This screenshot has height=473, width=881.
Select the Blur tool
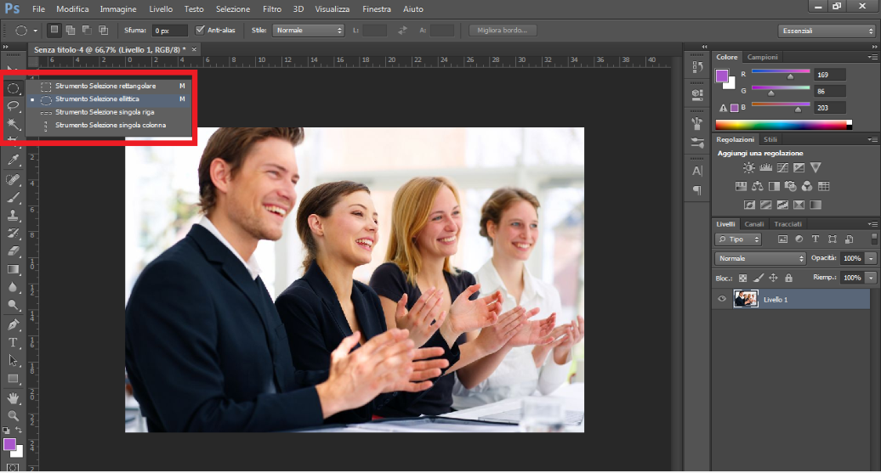pyautogui.click(x=13, y=287)
